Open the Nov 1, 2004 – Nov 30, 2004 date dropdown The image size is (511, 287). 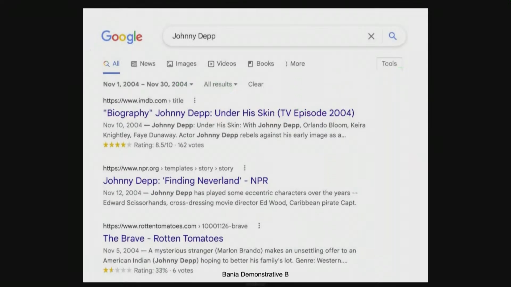tap(148, 84)
